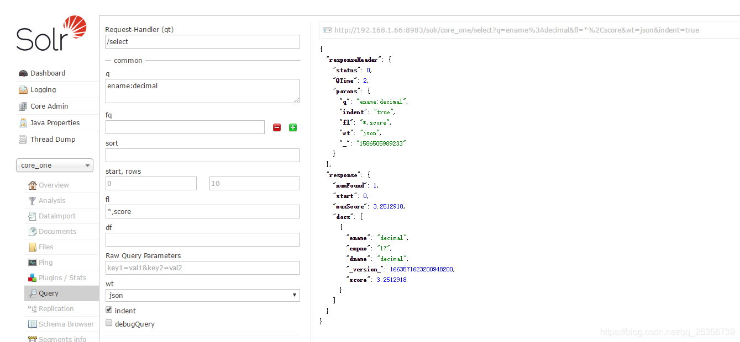Click the numFound value in response

click(375, 185)
